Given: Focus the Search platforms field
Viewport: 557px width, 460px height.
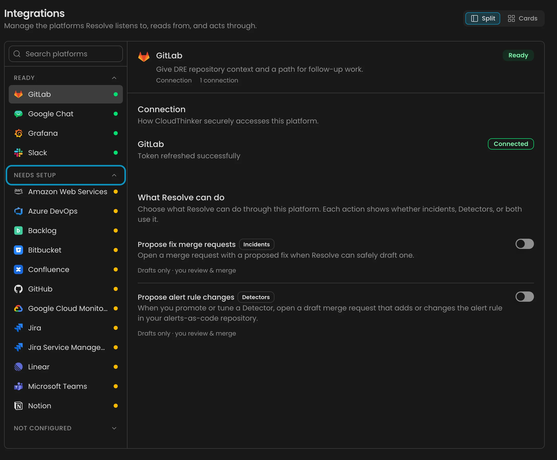Looking at the screenshot, I should coord(66,54).
